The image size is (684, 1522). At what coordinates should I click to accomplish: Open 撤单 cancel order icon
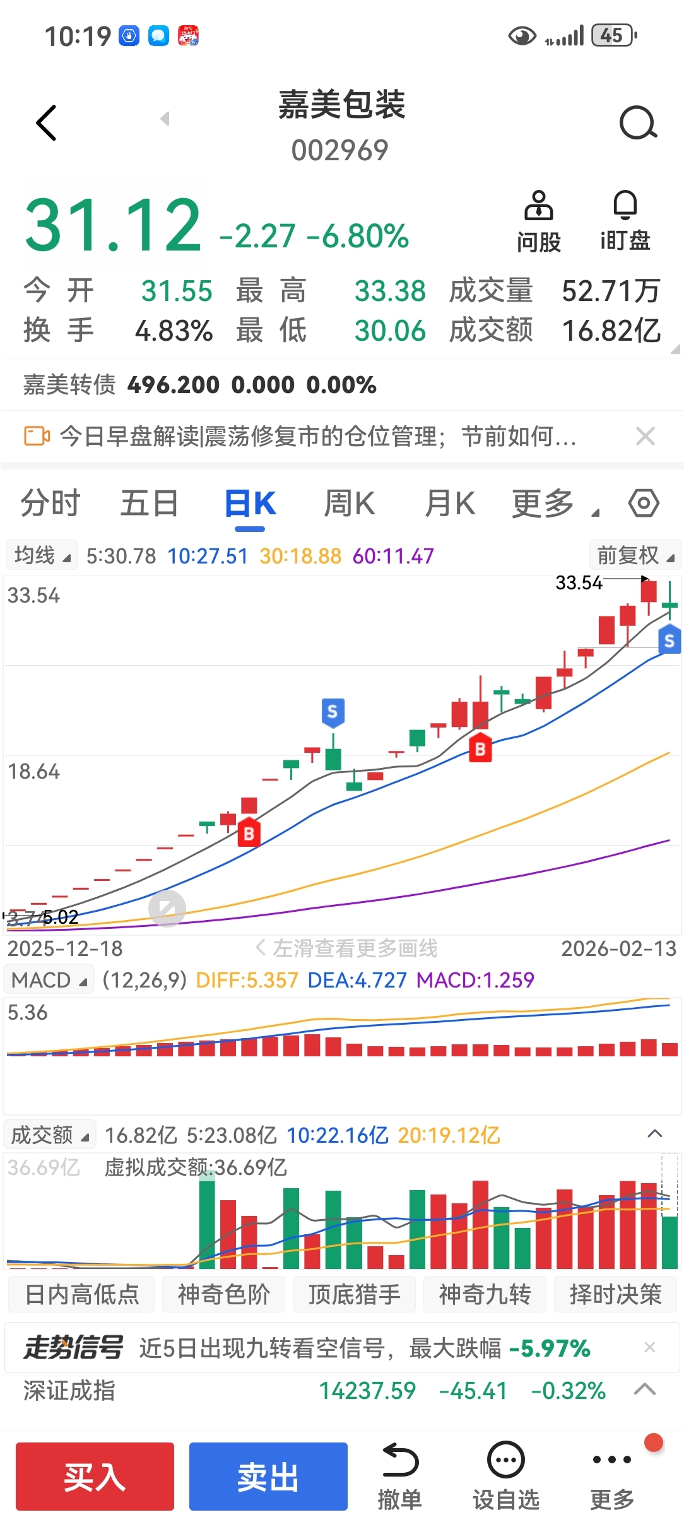(x=399, y=1477)
